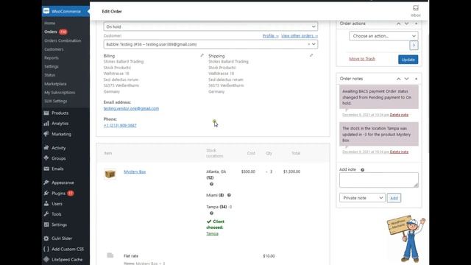Delete the BACS payment order note
This screenshot has height=265, width=471.
pyautogui.click(x=399, y=115)
